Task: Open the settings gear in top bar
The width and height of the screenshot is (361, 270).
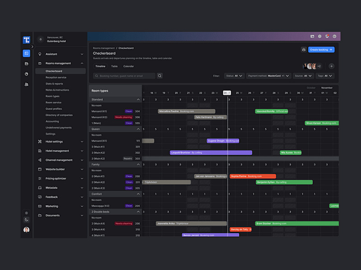Action: [x=319, y=36]
